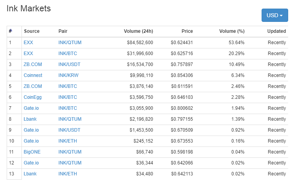Select price value $0.598198
This screenshot has height=184, width=296.
(182, 152)
